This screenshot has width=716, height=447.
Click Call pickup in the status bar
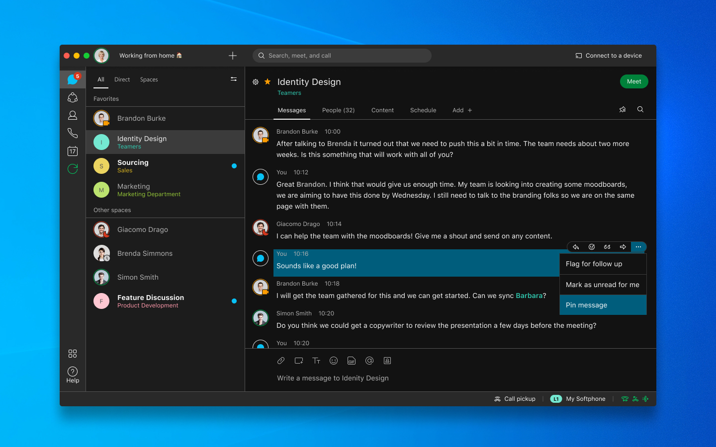pyautogui.click(x=515, y=399)
